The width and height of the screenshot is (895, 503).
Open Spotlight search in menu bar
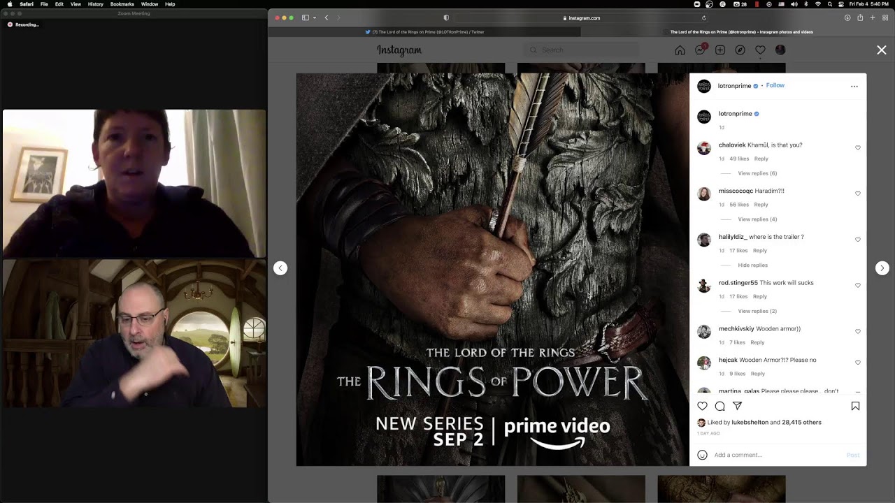829,4
